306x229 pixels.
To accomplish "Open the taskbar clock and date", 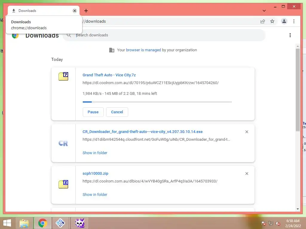I will point(293,223).
